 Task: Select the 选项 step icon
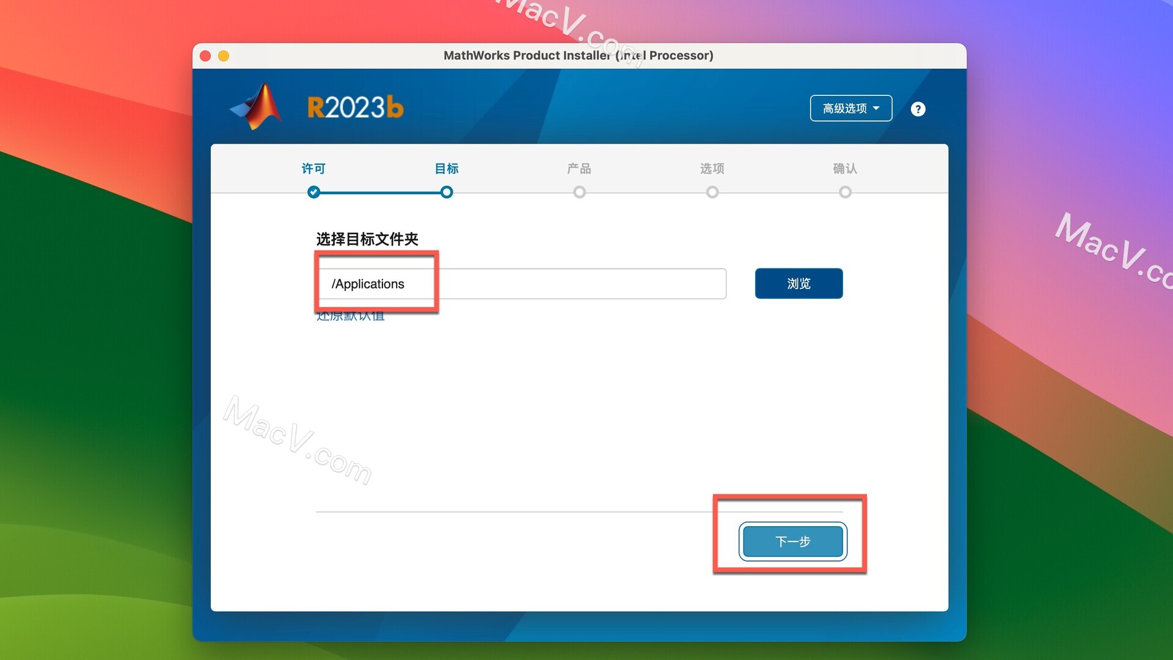(x=712, y=192)
